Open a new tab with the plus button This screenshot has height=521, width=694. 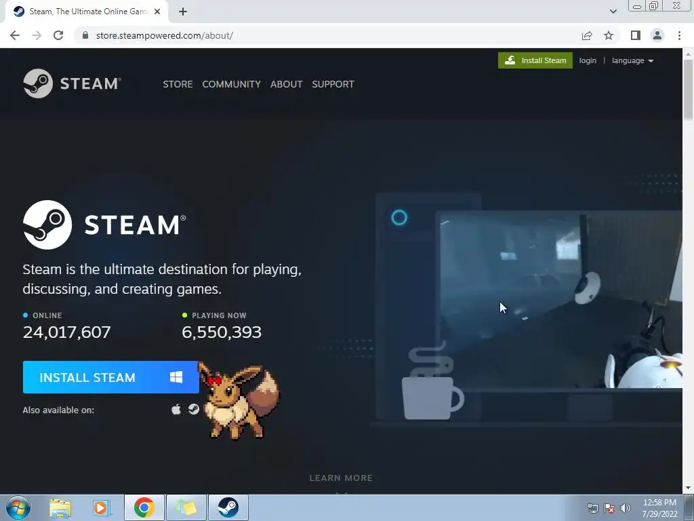183,12
